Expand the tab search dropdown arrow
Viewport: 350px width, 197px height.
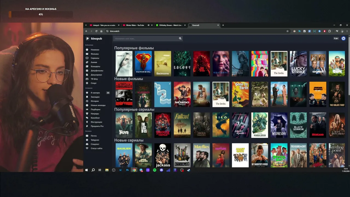(86, 25)
